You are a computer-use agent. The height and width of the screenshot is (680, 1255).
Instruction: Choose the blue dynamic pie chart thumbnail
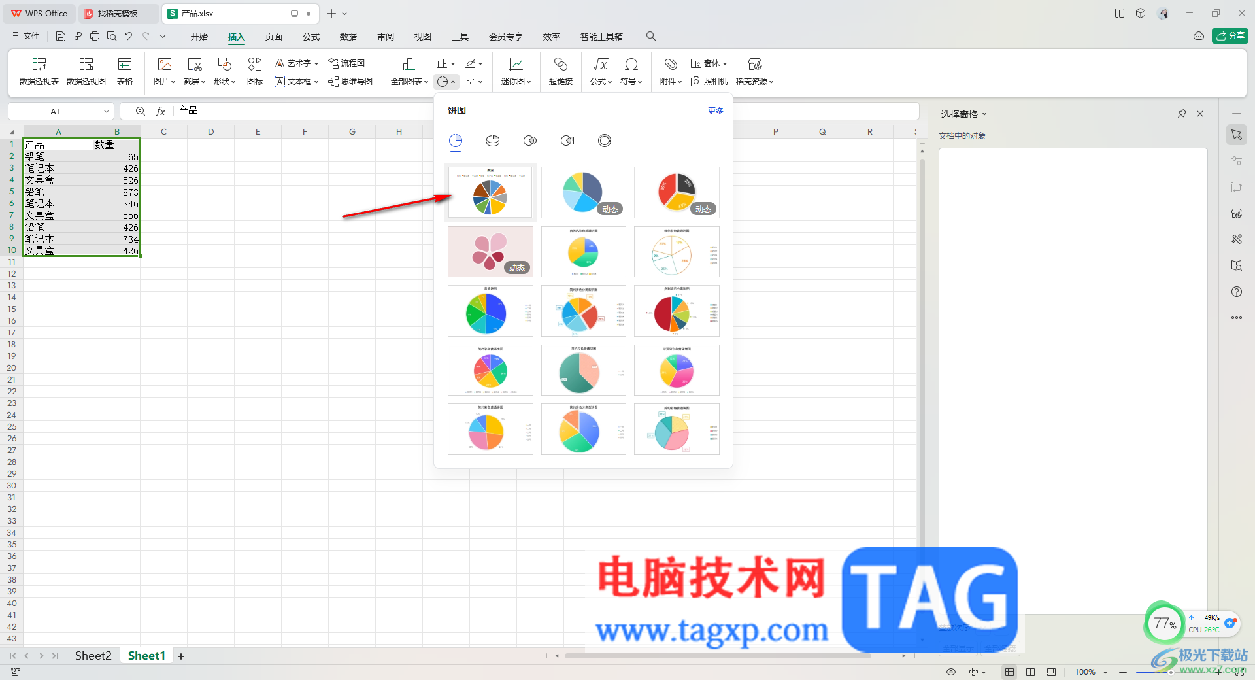click(x=583, y=192)
